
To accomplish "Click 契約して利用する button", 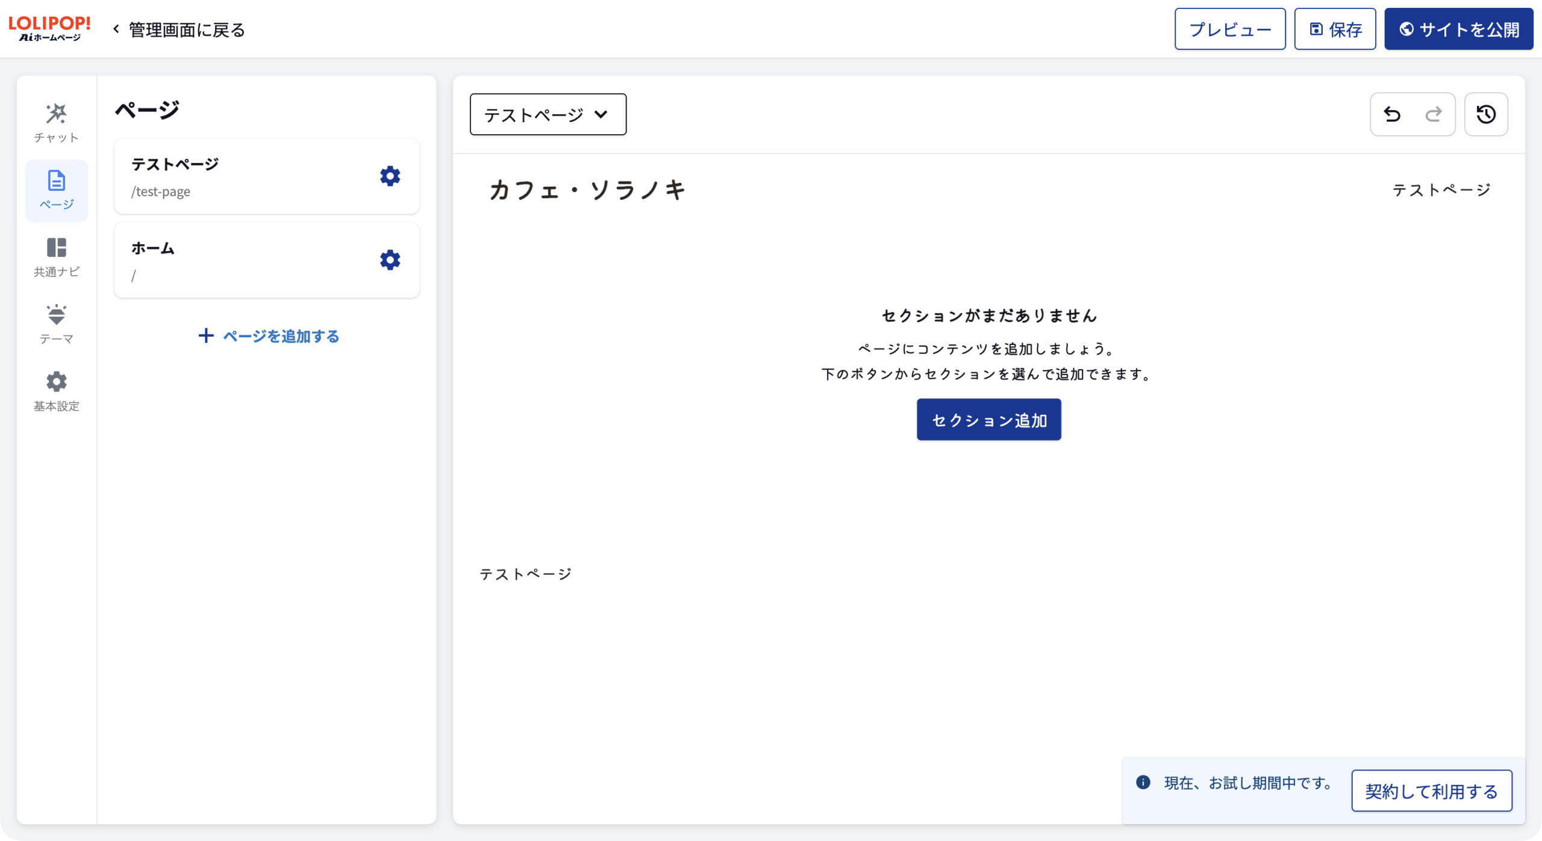I will click(x=1431, y=791).
